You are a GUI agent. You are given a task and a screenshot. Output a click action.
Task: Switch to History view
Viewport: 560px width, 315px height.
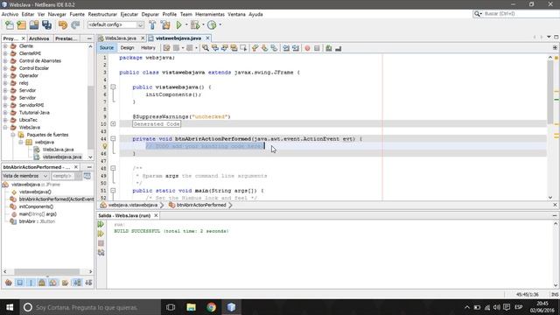click(x=148, y=48)
